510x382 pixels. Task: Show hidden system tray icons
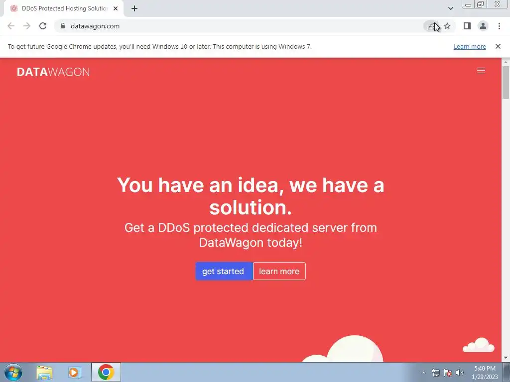[x=423, y=373]
